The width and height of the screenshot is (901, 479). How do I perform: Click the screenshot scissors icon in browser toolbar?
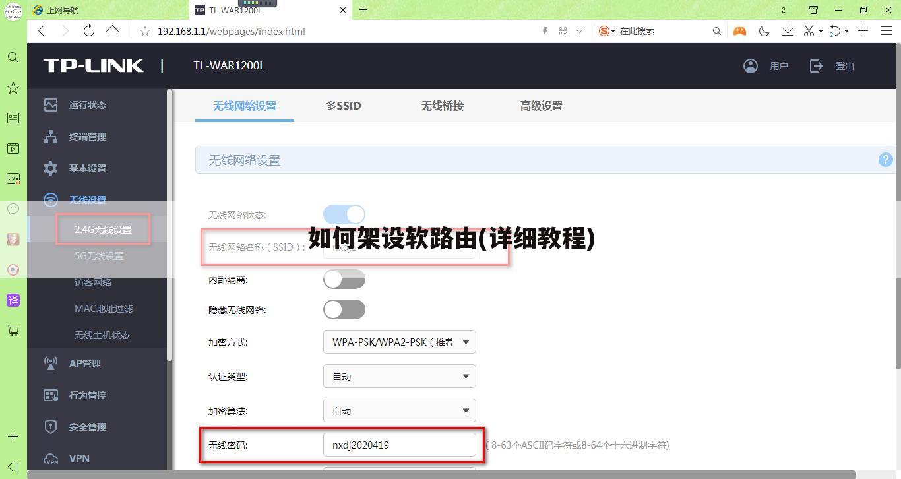(809, 31)
